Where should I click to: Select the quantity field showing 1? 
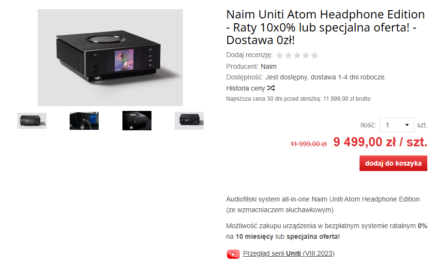point(396,125)
